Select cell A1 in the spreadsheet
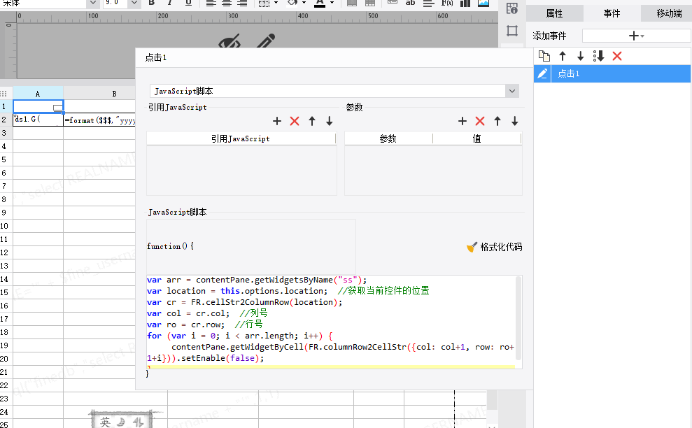 pos(38,106)
